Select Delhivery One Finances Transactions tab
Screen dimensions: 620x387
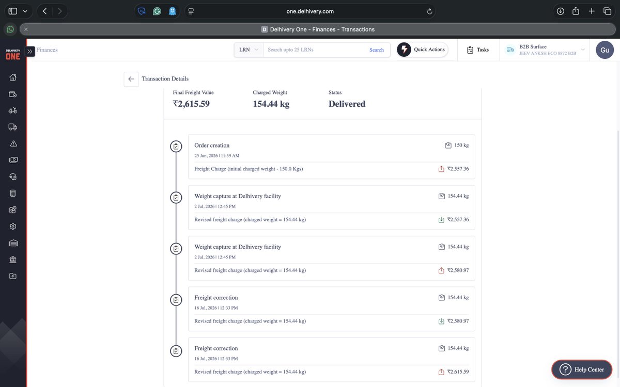click(x=318, y=29)
